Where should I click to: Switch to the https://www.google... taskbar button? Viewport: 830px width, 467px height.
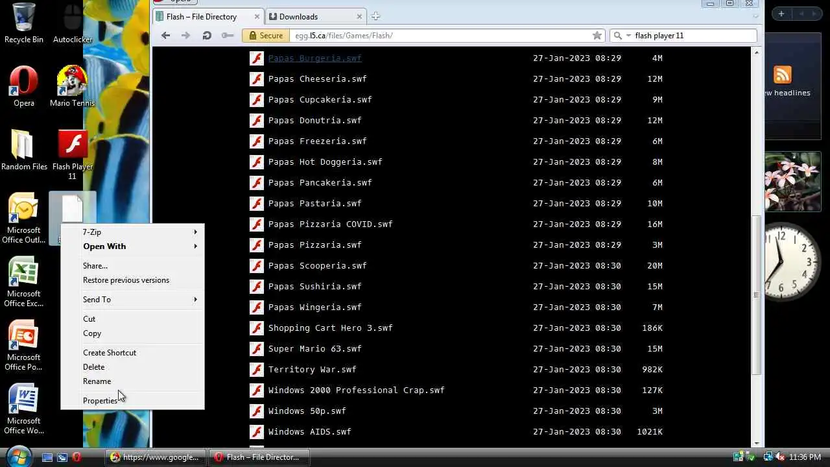[156, 457]
